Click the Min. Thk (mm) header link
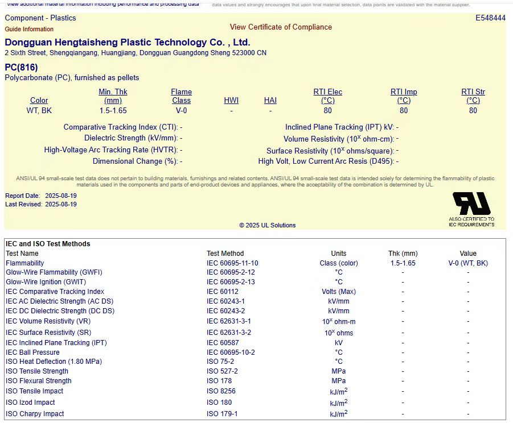 [x=113, y=96]
